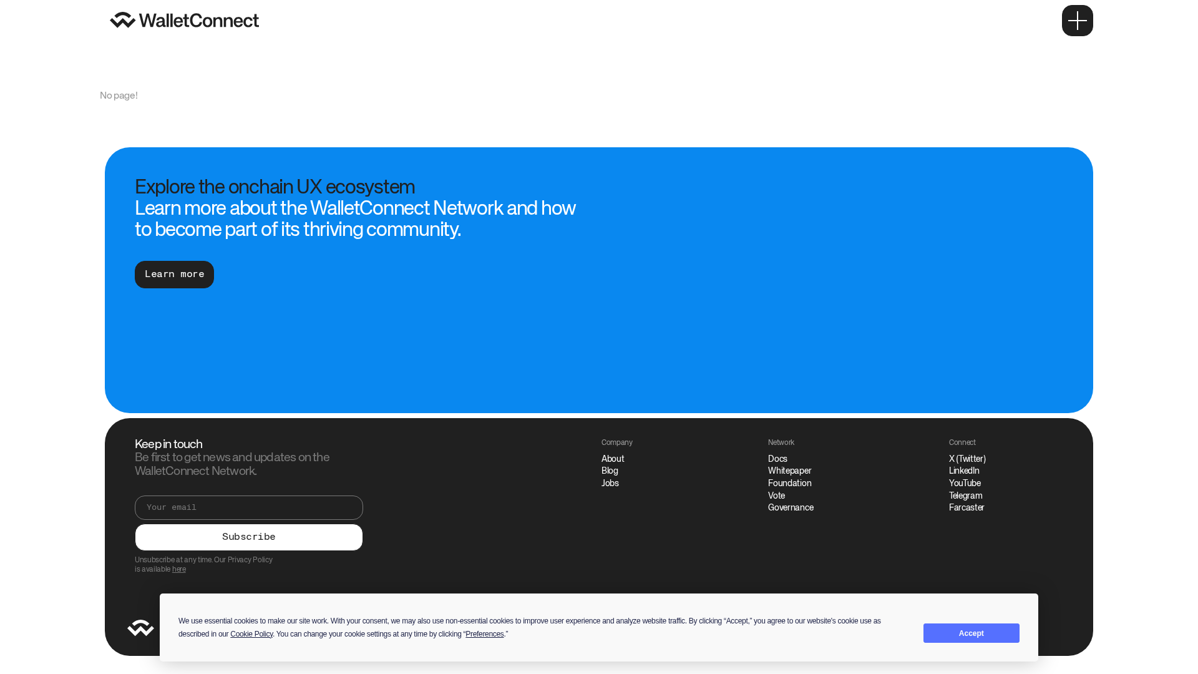
Task: Open the About link
Action: tap(613, 459)
